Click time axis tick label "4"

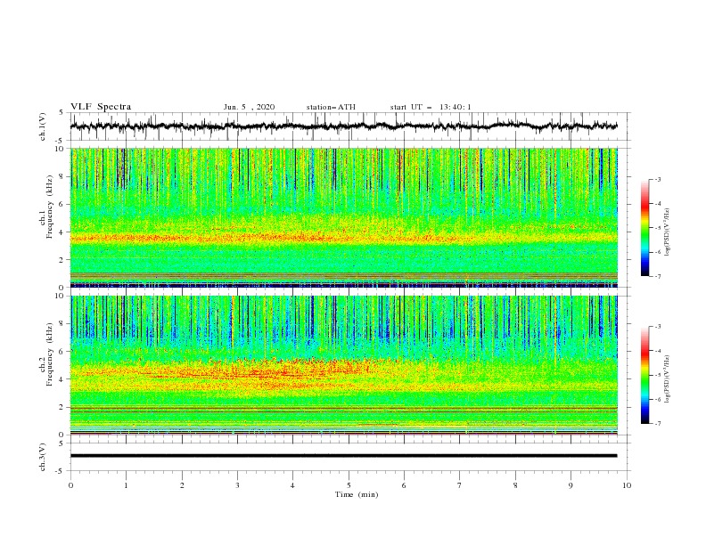tap(292, 485)
